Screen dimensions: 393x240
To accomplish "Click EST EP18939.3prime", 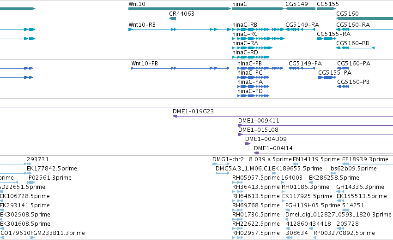I will (365, 159).
